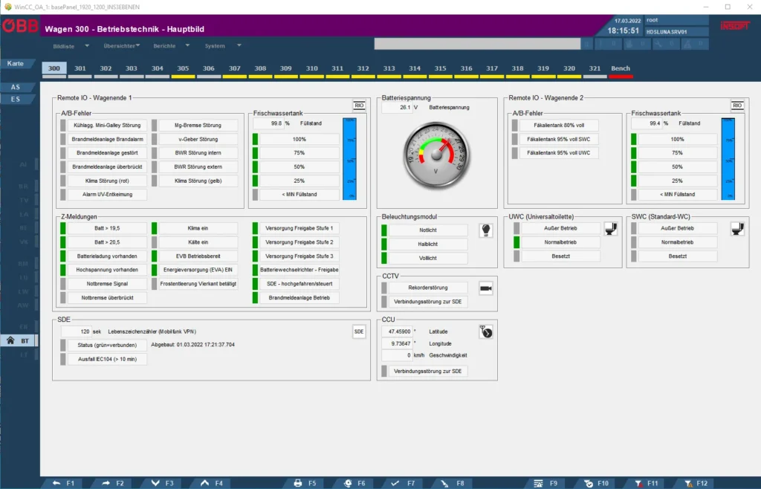Click the Notlicht label
Screen dimensions: 761x489
427,230
